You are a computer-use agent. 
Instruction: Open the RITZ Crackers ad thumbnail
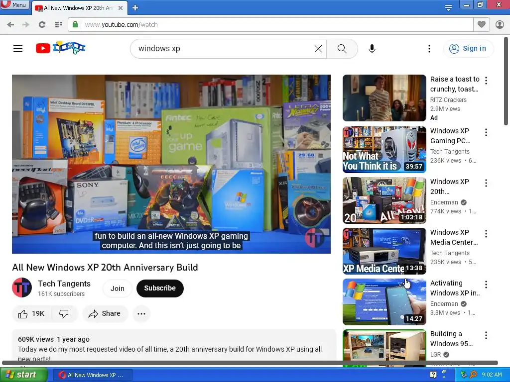coord(384,98)
